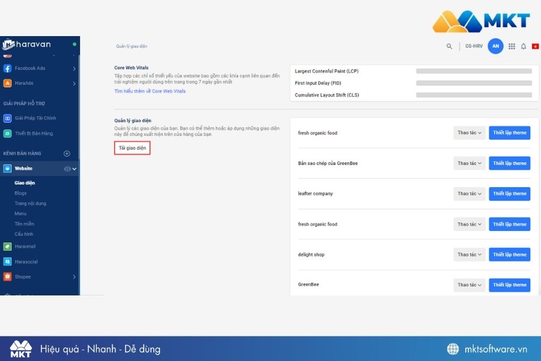Click the Vietnam flag language icon
This screenshot has height=361, width=541.
[x=535, y=46]
